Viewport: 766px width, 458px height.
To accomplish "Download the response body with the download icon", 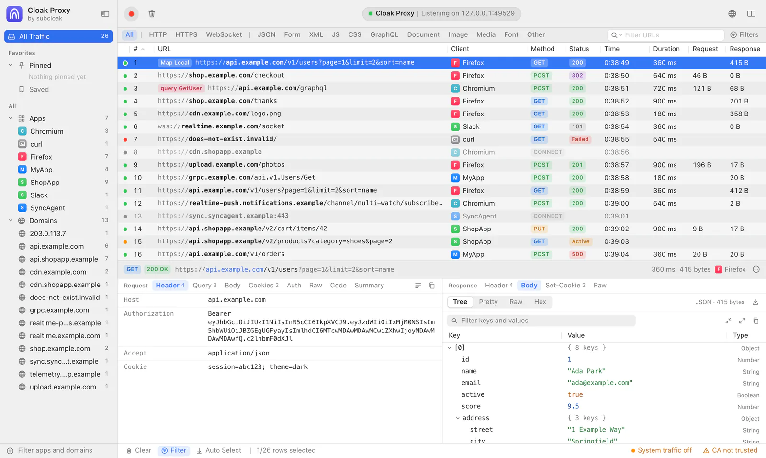I will click(755, 302).
